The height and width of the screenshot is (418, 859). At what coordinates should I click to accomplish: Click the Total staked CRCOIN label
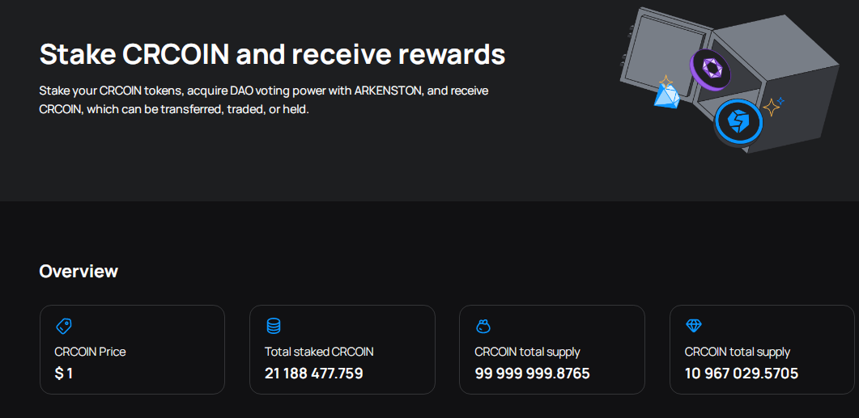319,352
